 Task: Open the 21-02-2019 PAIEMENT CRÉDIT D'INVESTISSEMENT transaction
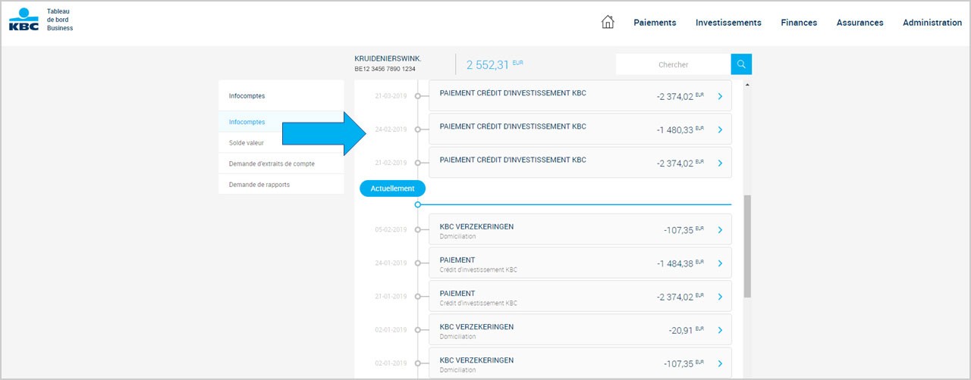pyautogui.click(x=580, y=162)
